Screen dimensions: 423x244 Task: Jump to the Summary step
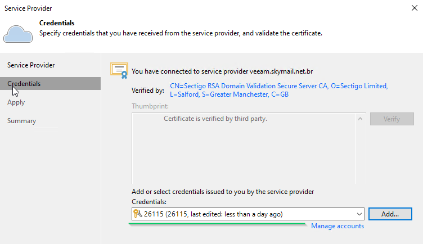[x=21, y=121]
